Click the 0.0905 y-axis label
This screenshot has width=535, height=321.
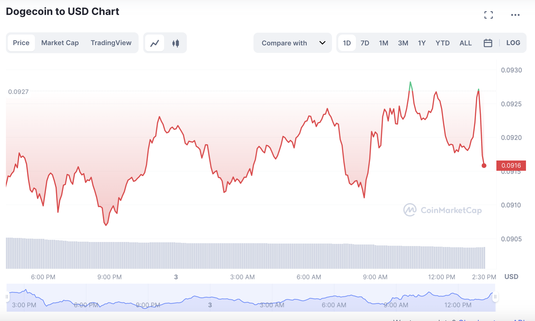click(511, 239)
